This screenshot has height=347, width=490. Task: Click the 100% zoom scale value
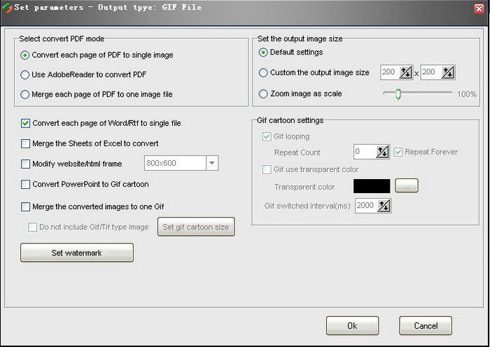[467, 94]
